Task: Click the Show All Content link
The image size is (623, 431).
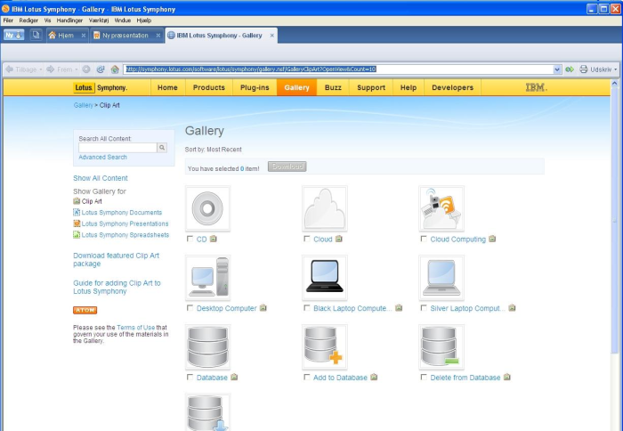Action: (x=101, y=178)
